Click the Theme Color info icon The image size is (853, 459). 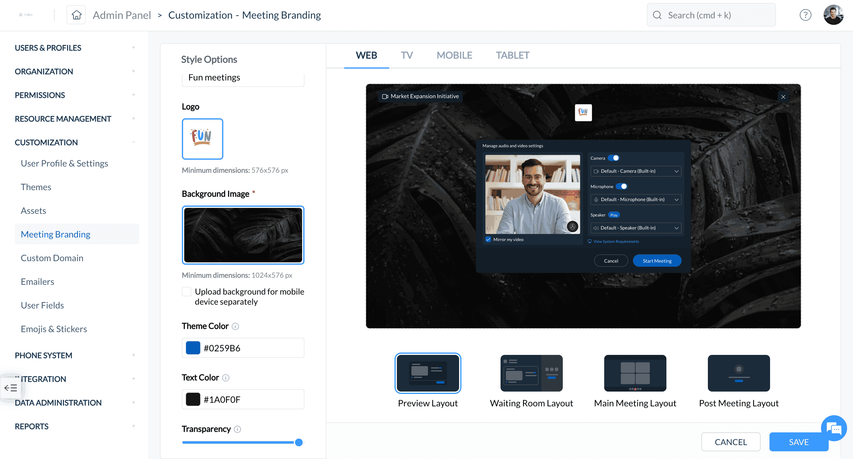pyautogui.click(x=235, y=327)
